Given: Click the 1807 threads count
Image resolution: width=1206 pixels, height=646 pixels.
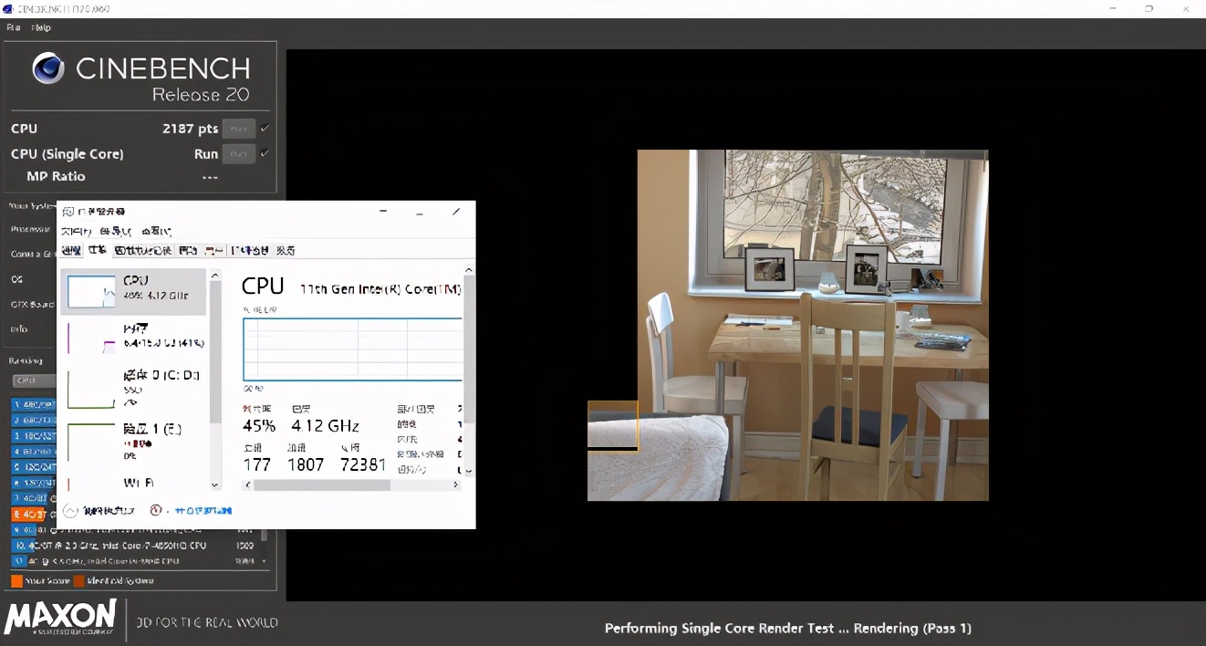Looking at the screenshot, I should 306,464.
